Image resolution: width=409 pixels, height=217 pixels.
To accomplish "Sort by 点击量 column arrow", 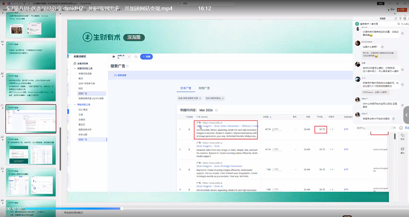I will 270,117.
